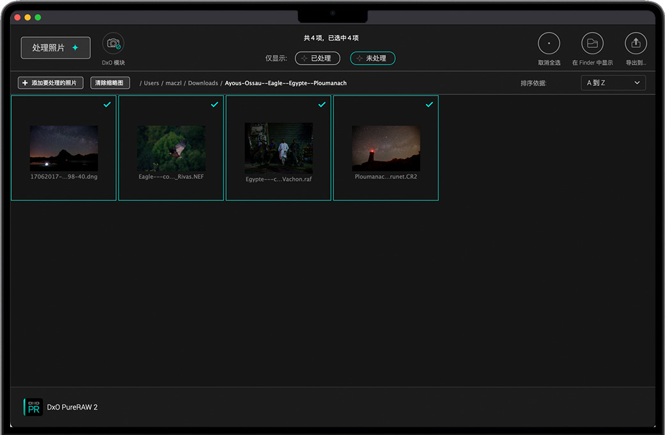Toggle the 已处理 processed filter
The image size is (665, 435).
[x=317, y=58]
